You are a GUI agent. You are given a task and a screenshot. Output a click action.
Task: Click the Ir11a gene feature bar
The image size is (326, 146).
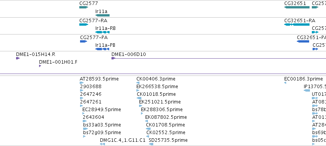coord(102,15)
